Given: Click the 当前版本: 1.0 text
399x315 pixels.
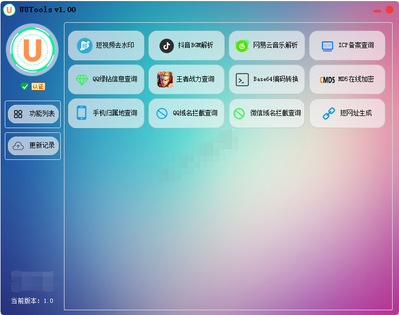Looking at the screenshot, I should (32, 301).
